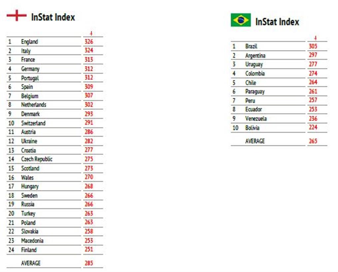Click the South American AVERAGE value 265

tap(313, 141)
